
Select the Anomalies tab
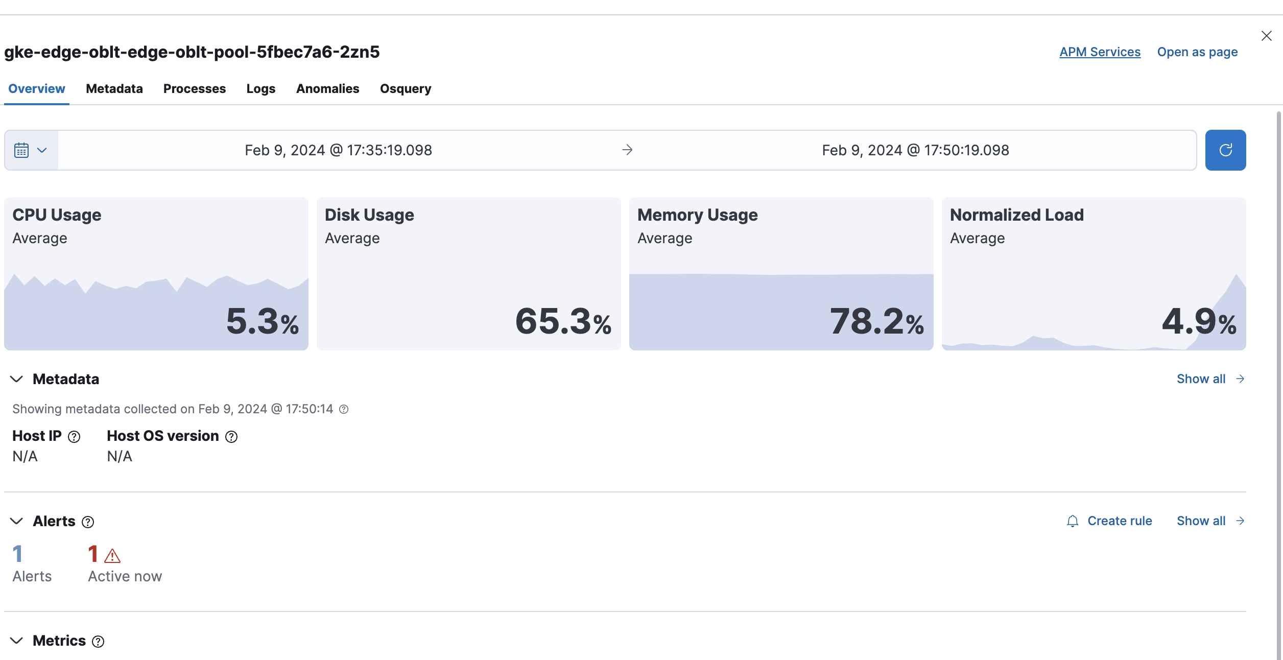pos(327,87)
